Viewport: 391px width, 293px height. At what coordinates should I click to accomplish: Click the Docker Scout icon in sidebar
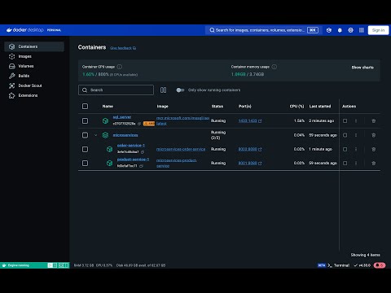pos(11,85)
